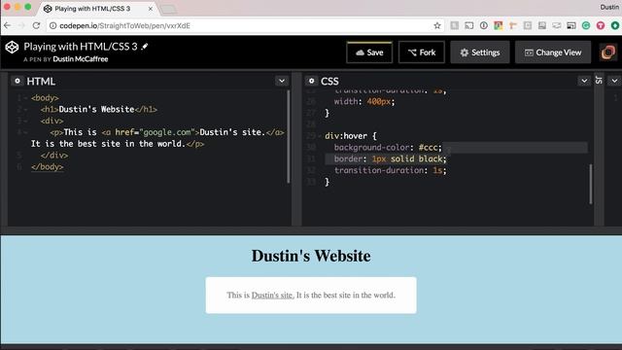622x350 pixels.
Task: Click the envelope mail extension icon
Action: (x=557, y=26)
